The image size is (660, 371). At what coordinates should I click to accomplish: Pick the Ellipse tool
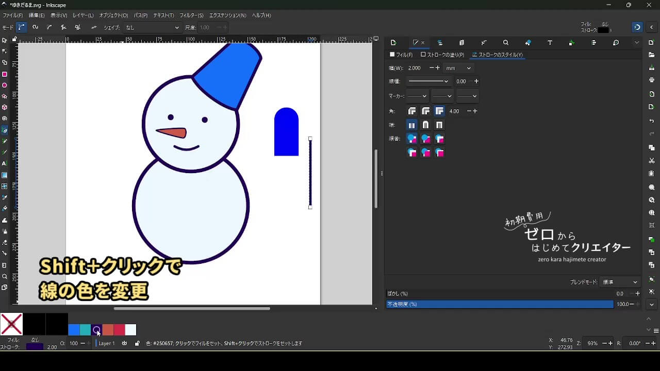(5, 86)
